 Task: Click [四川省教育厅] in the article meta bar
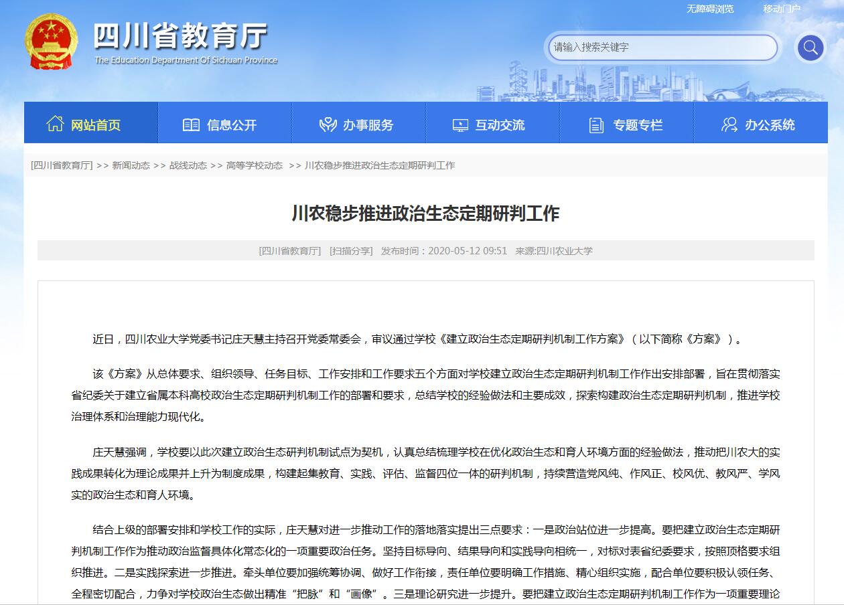pos(290,251)
